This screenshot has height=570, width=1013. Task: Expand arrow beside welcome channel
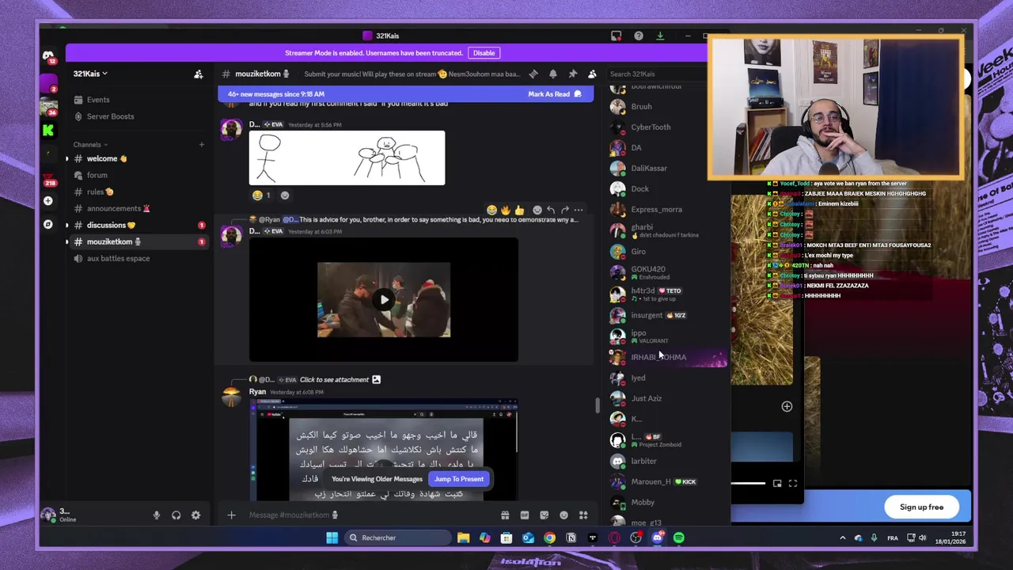click(x=67, y=158)
